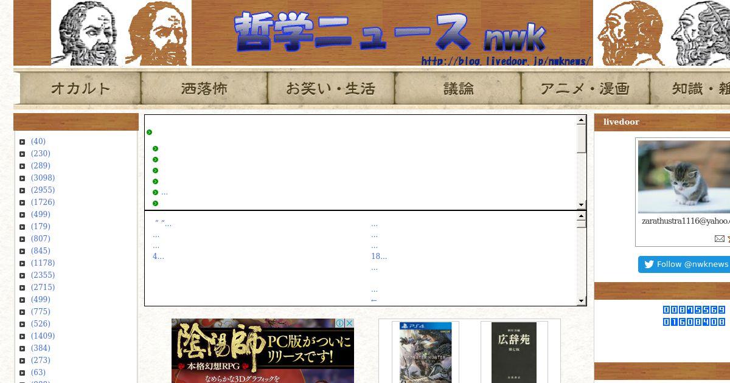
Task: Open the 洒落怖 navigation tab
Action: coord(204,89)
